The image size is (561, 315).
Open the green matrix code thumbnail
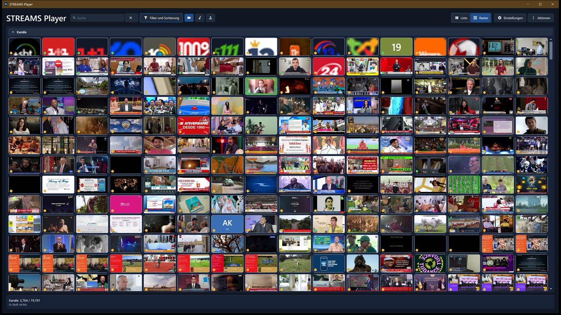coord(464,185)
